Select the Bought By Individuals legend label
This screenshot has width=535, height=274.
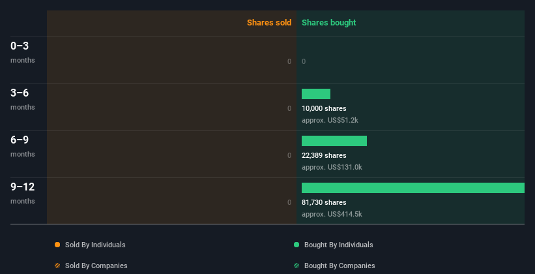pyautogui.click(x=338, y=245)
